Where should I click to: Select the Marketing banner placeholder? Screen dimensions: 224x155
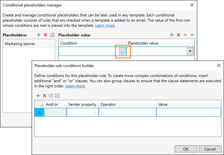[29, 44]
